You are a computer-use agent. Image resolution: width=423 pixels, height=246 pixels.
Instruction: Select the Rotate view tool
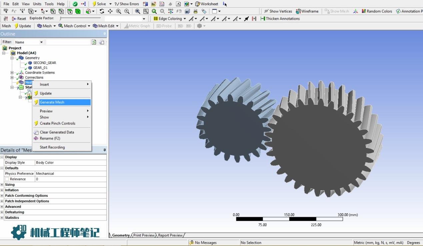102,11
